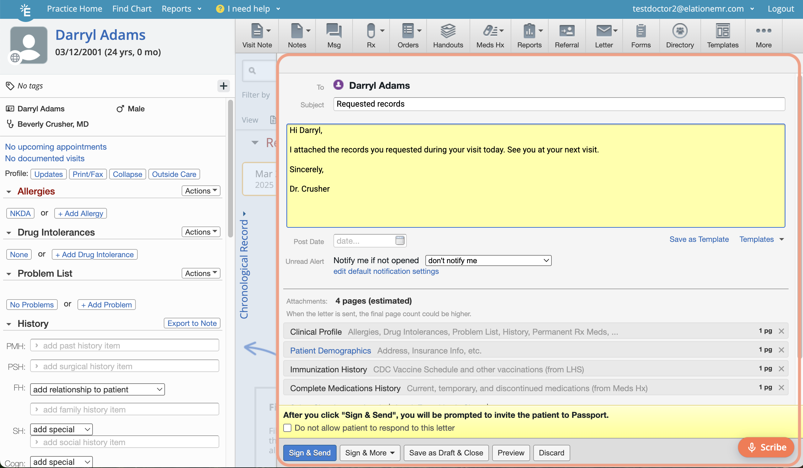
Task: Open the SH add special dropdown
Action: (x=61, y=429)
